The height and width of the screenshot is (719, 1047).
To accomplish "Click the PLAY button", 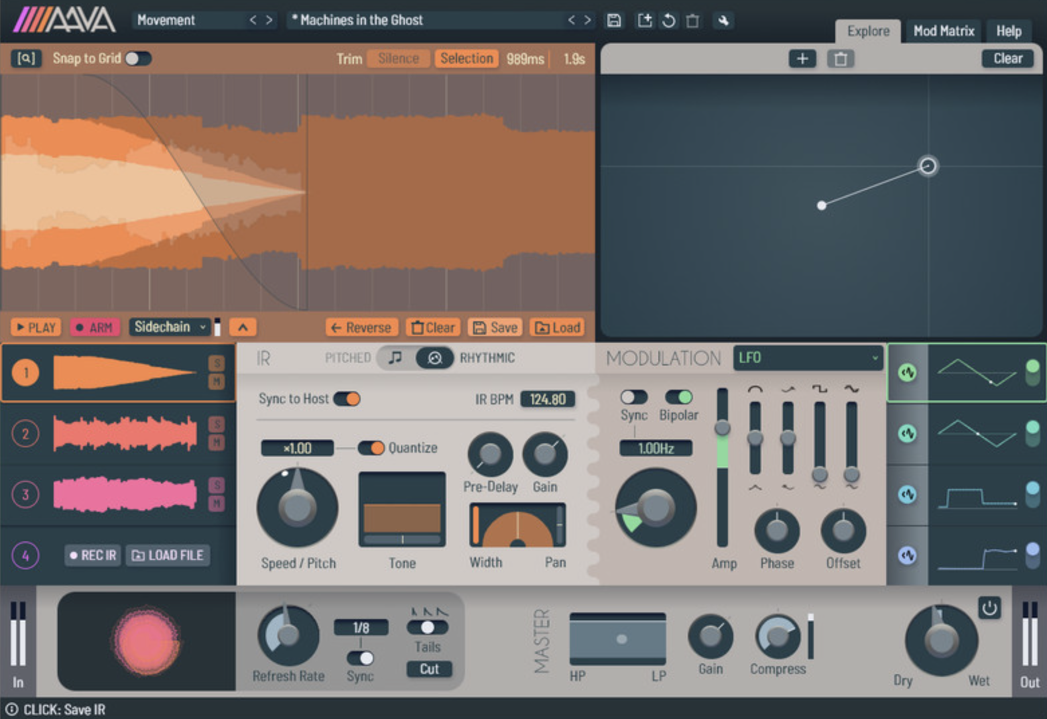I will click(x=36, y=327).
